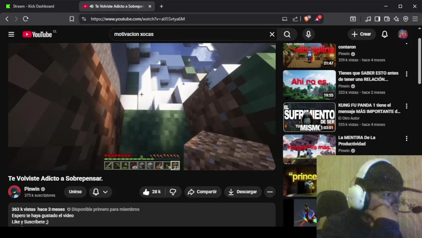Open Pinwin channel name link
This screenshot has height=238, width=422.
tap(32, 189)
